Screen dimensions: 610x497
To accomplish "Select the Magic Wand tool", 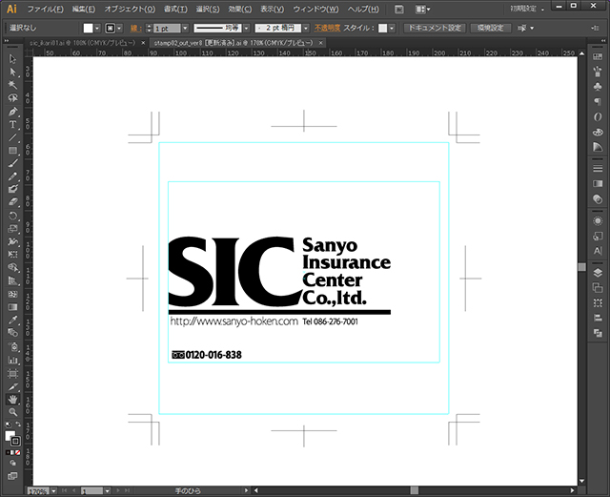I will (12, 85).
